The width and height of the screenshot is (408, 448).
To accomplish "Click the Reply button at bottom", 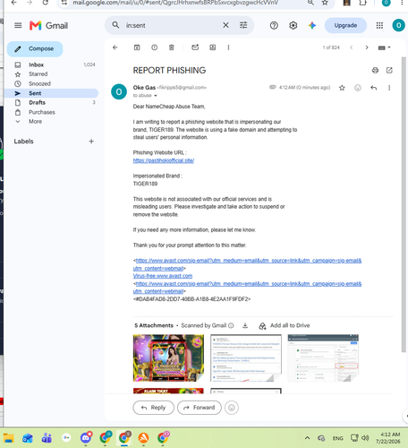I will tap(153, 408).
